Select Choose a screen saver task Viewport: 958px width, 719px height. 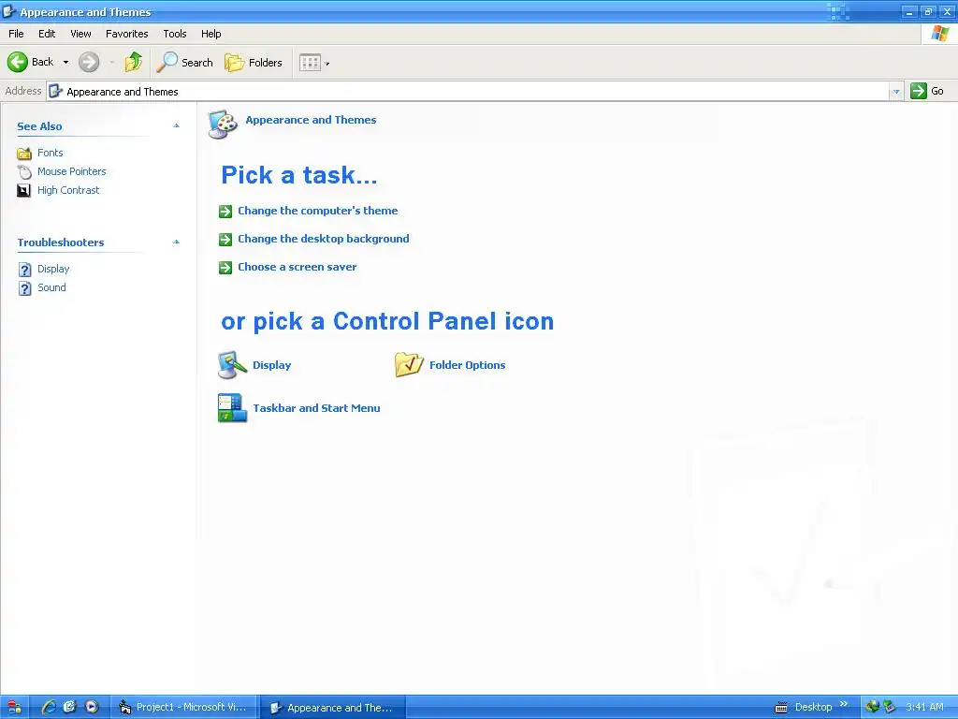point(297,267)
